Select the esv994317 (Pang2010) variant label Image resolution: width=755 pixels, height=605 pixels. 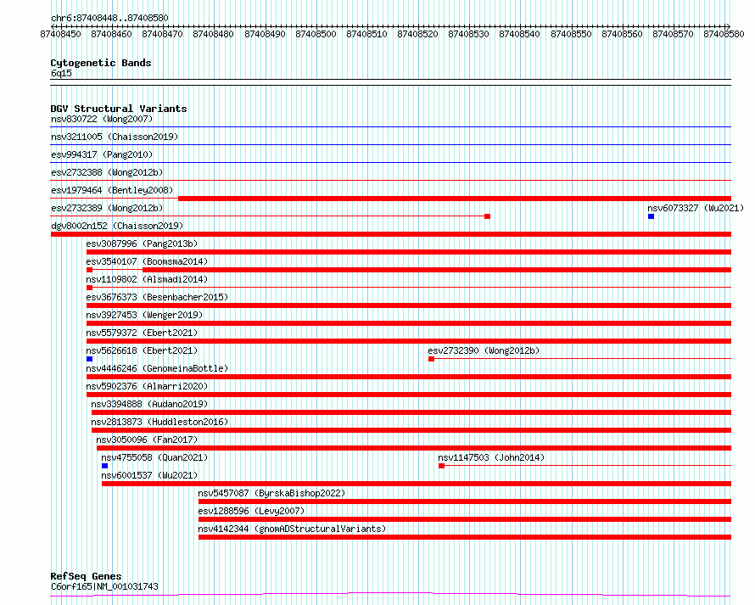[x=102, y=154]
